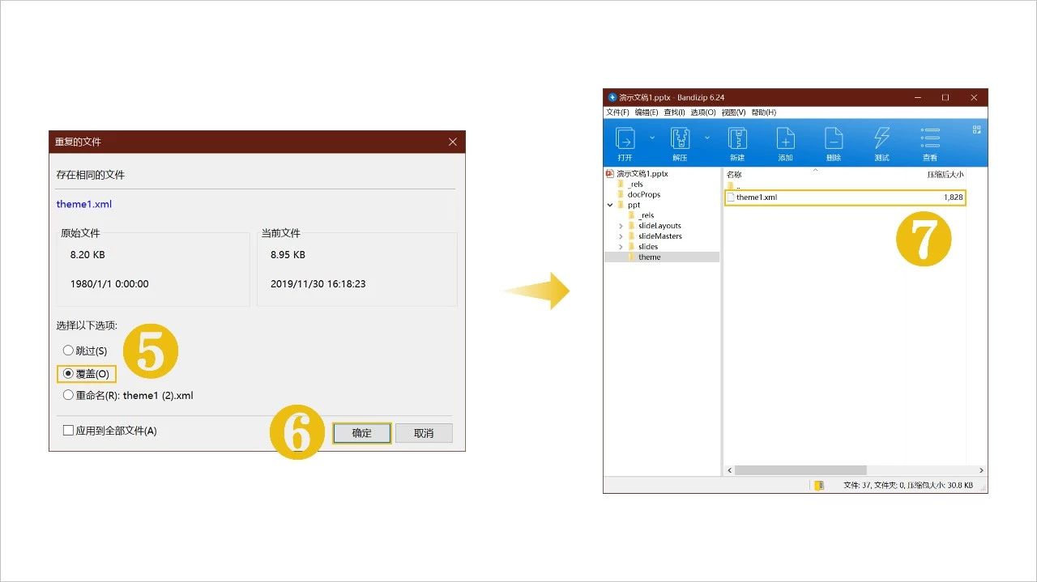
Task: Select the ppt folder in tree
Action: click(x=629, y=205)
